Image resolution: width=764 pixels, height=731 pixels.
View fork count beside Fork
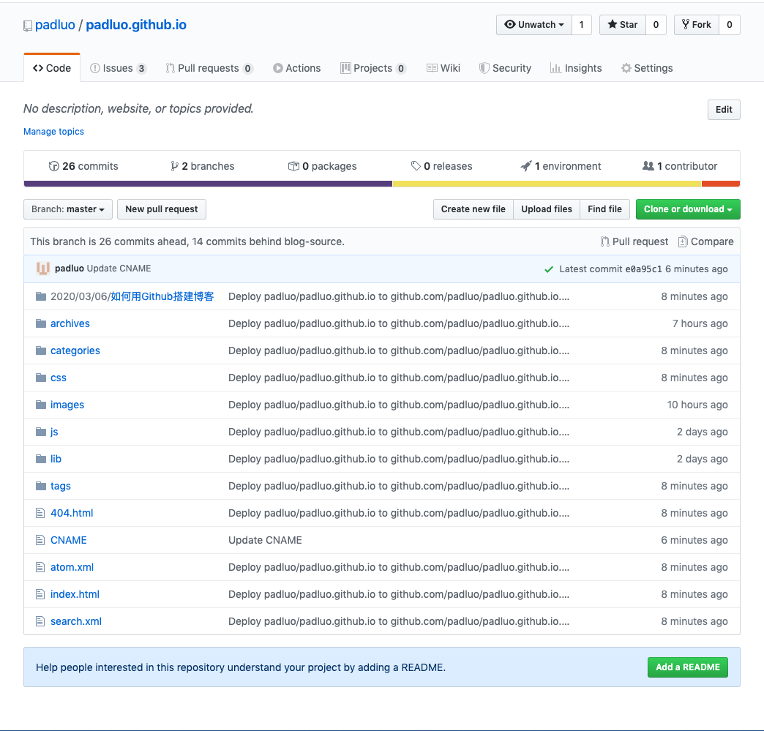click(730, 25)
